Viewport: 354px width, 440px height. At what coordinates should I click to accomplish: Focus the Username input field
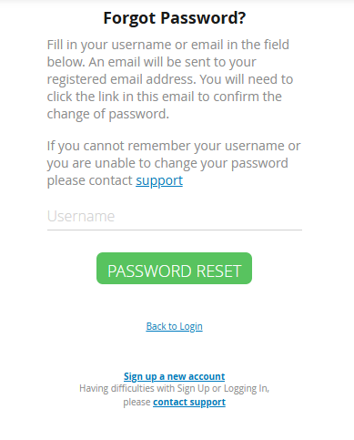[175, 217]
